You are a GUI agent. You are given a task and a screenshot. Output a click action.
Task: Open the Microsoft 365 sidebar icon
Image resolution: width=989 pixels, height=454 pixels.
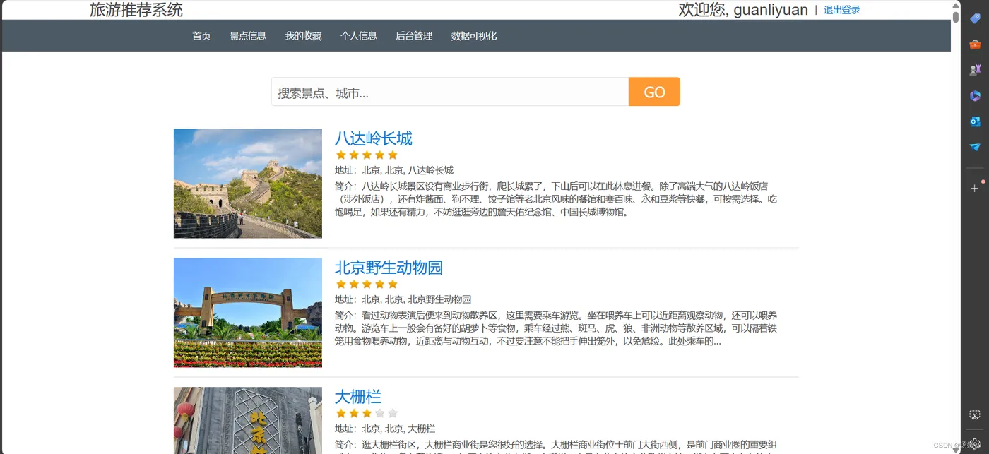click(x=975, y=95)
